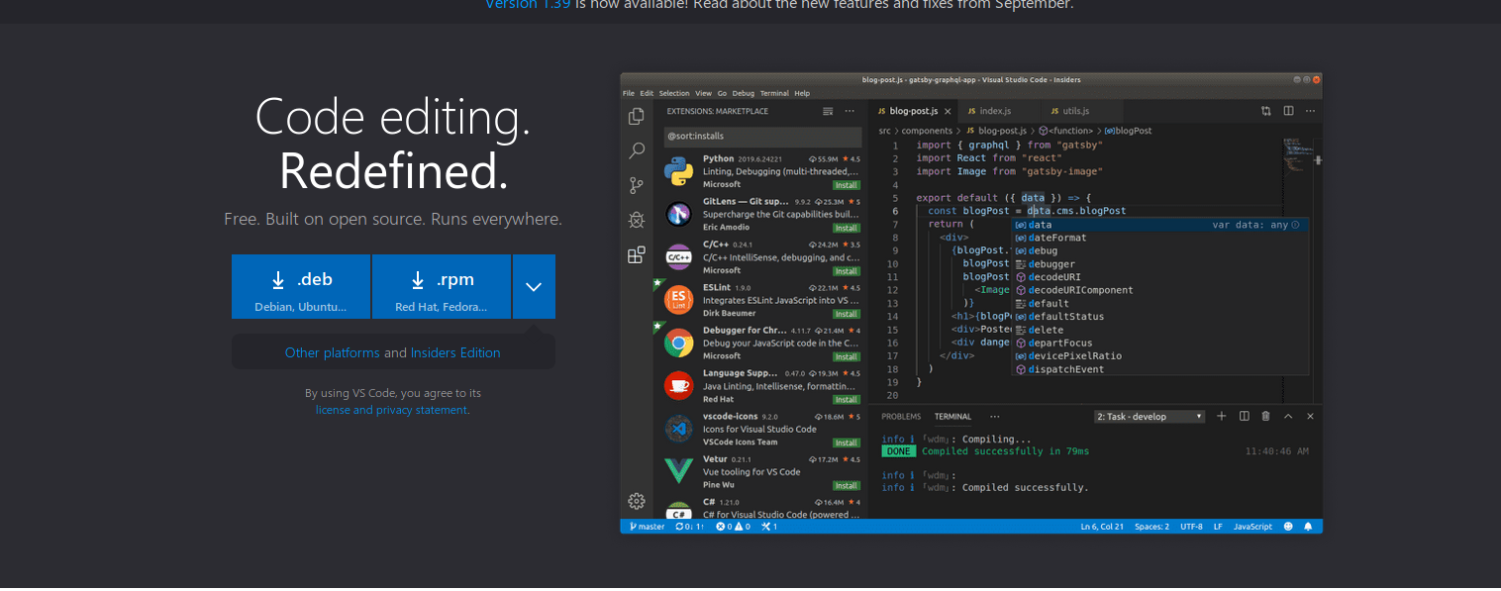The height and width of the screenshot is (591, 1501).
Task: Click the download arrow icon on the .deb button
Action: [x=279, y=280]
